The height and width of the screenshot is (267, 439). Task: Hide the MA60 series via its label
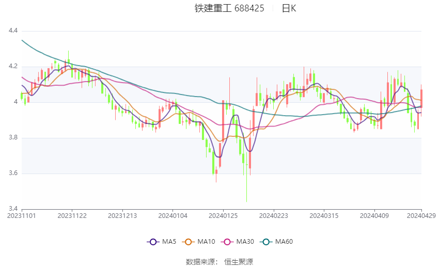284,241
